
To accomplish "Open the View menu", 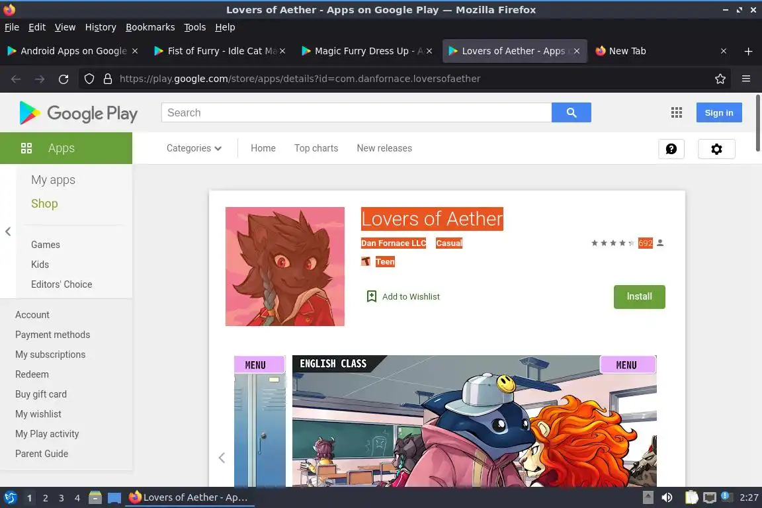I will pos(65,27).
